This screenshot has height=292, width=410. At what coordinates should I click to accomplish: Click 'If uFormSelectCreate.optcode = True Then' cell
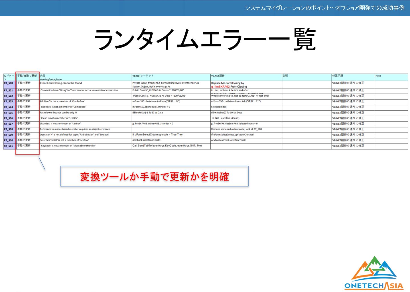[171, 135]
